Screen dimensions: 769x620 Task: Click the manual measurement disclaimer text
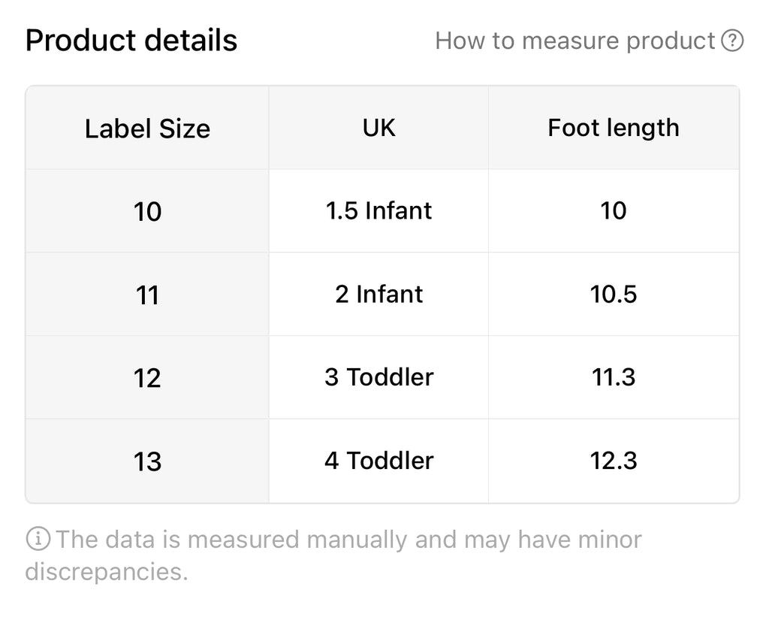[333, 555]
